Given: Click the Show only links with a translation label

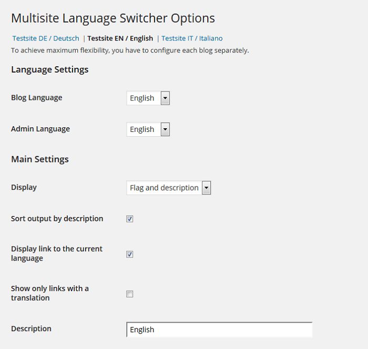Looking at the screenshot, I should tap(50, 293).
